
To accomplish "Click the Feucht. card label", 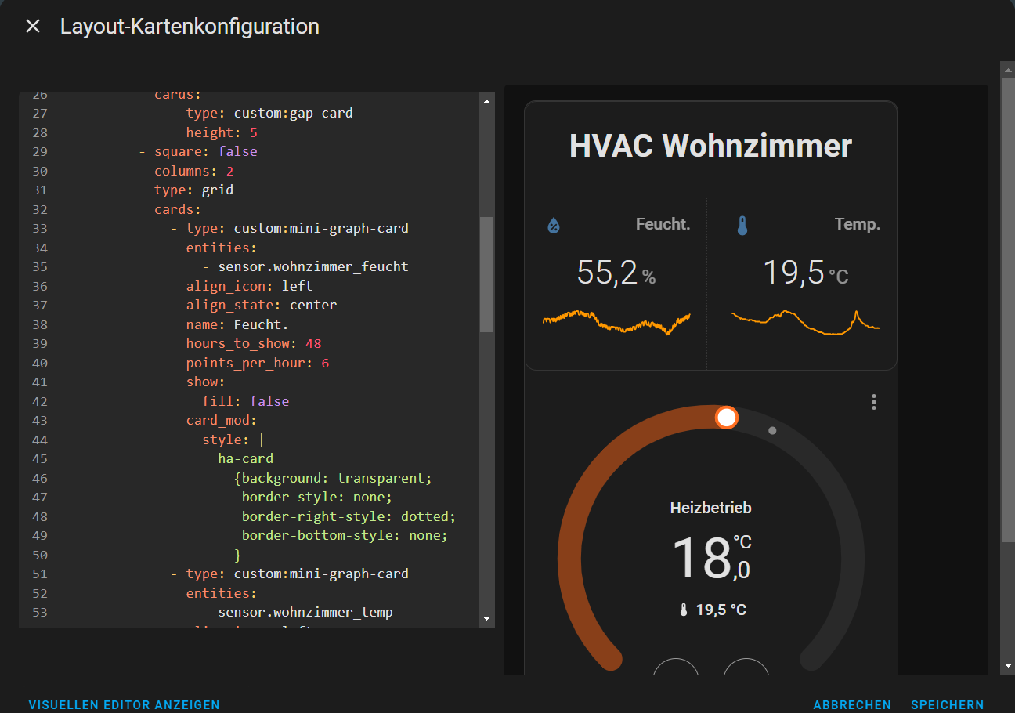I will tap(663, 225).
